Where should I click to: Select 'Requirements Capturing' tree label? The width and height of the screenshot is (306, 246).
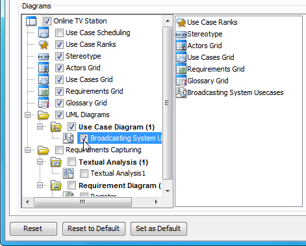click(103, 150)
